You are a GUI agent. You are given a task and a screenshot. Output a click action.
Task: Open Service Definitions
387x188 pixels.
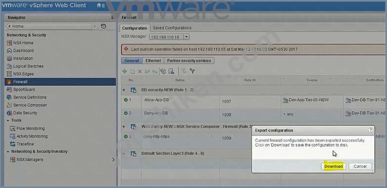[30, 97]
